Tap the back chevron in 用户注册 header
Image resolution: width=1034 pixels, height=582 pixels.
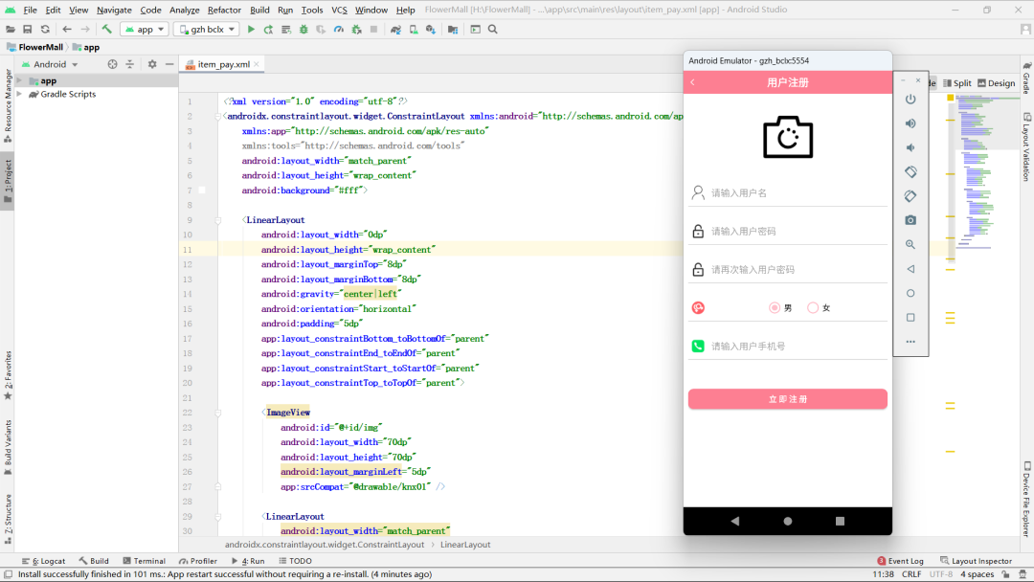(692, 82)
